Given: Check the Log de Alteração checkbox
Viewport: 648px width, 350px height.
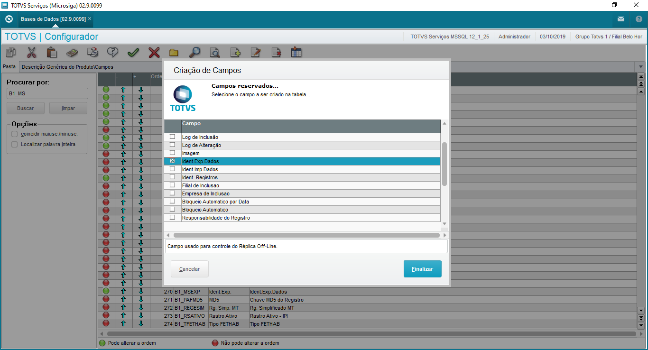Looking at the screenshot, I should click(x=172, y=145).
